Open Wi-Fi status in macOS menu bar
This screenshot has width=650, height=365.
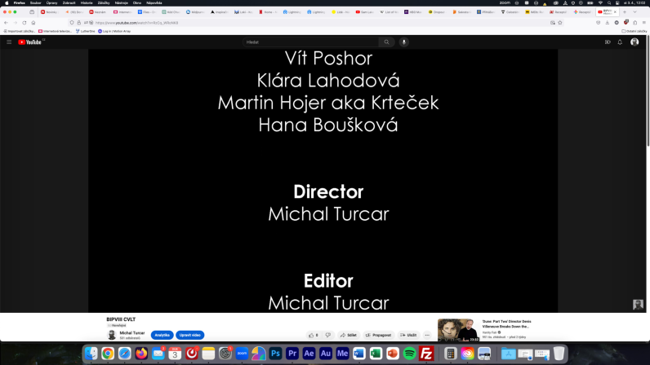600,3
